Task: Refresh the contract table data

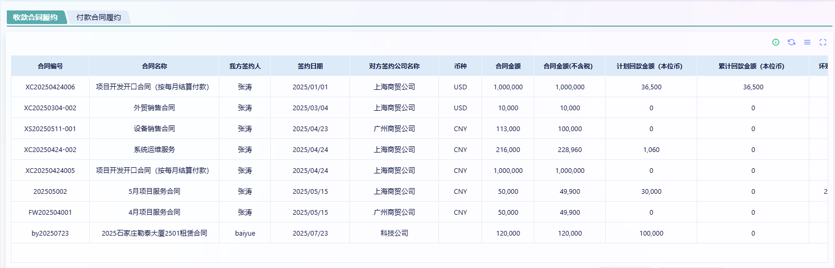Action: click(792, 42)
